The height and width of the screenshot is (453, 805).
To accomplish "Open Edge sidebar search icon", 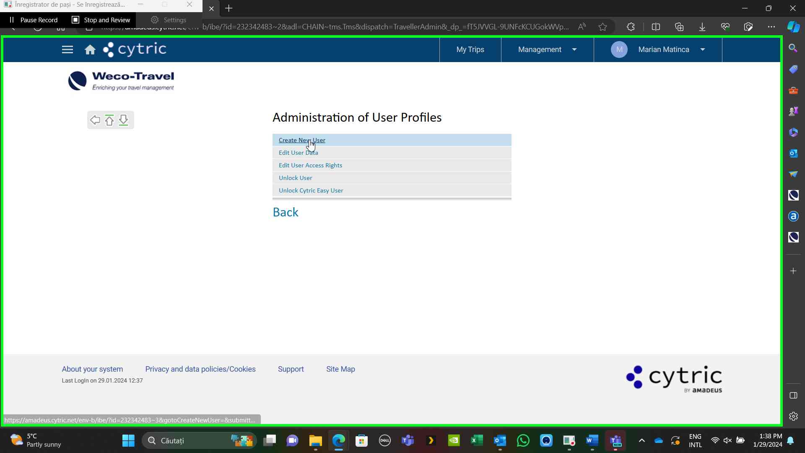I will 793,48.
